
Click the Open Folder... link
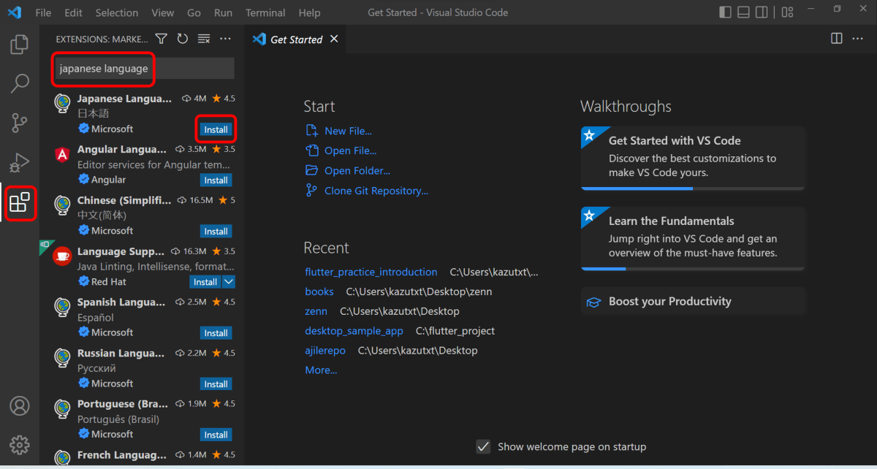[x=357, y=170]
